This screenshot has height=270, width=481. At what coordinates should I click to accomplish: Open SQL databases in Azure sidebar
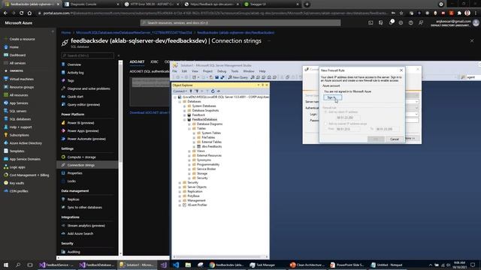pyautogui.click(x=20, y=119)
